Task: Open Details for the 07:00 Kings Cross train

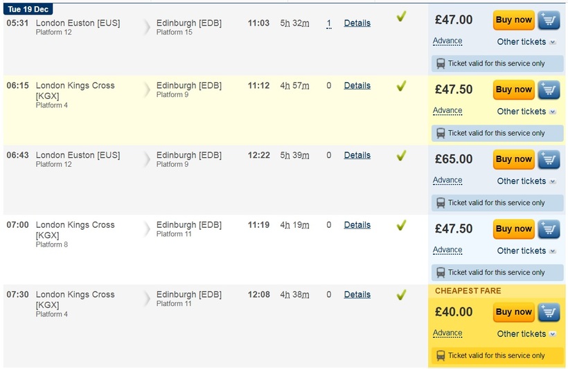Action: [357, 225]
